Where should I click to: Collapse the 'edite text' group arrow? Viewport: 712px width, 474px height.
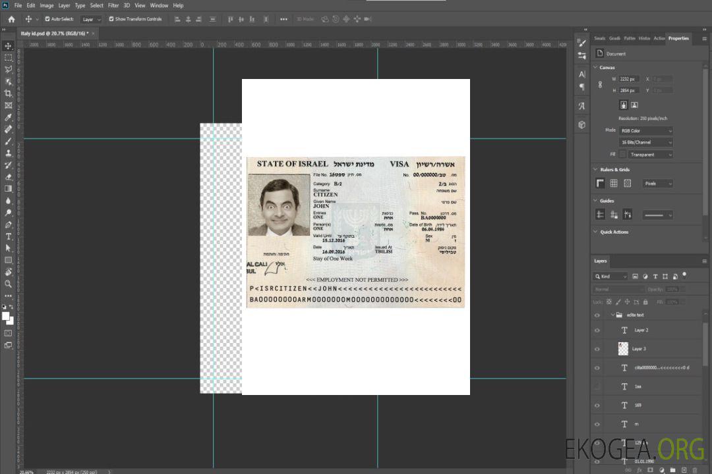click(x=612, y=315)
